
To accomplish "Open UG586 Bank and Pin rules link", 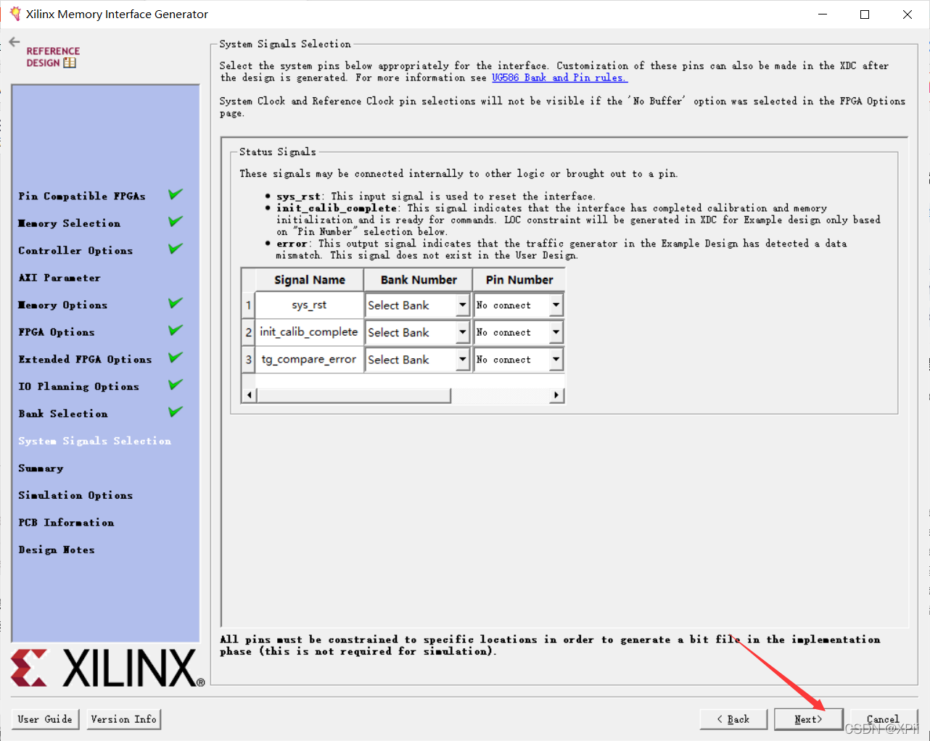I will [x=559, y=78].
